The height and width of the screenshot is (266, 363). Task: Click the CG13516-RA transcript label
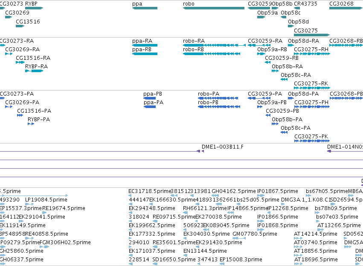33,58
